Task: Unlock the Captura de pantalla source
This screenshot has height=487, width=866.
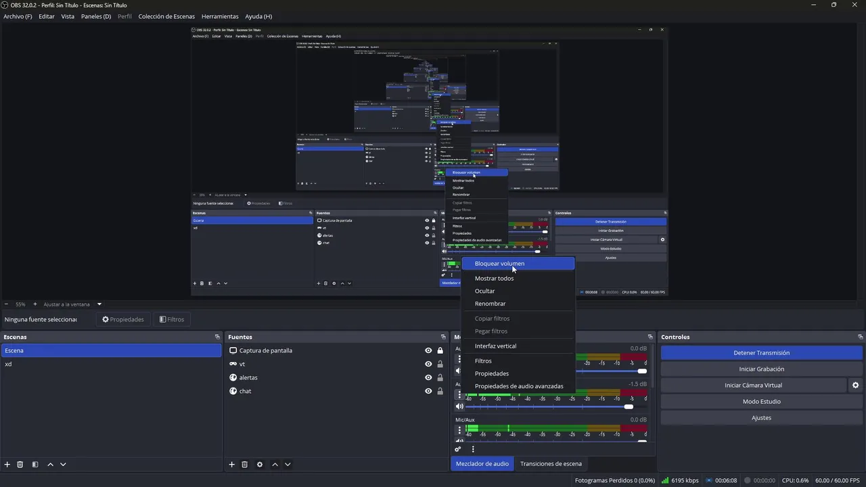Action: pos(440,350)
